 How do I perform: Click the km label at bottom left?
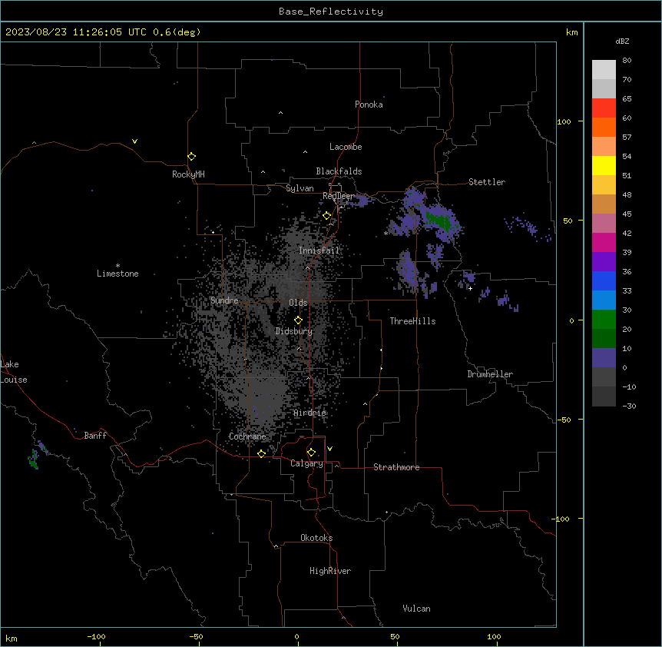12,638
